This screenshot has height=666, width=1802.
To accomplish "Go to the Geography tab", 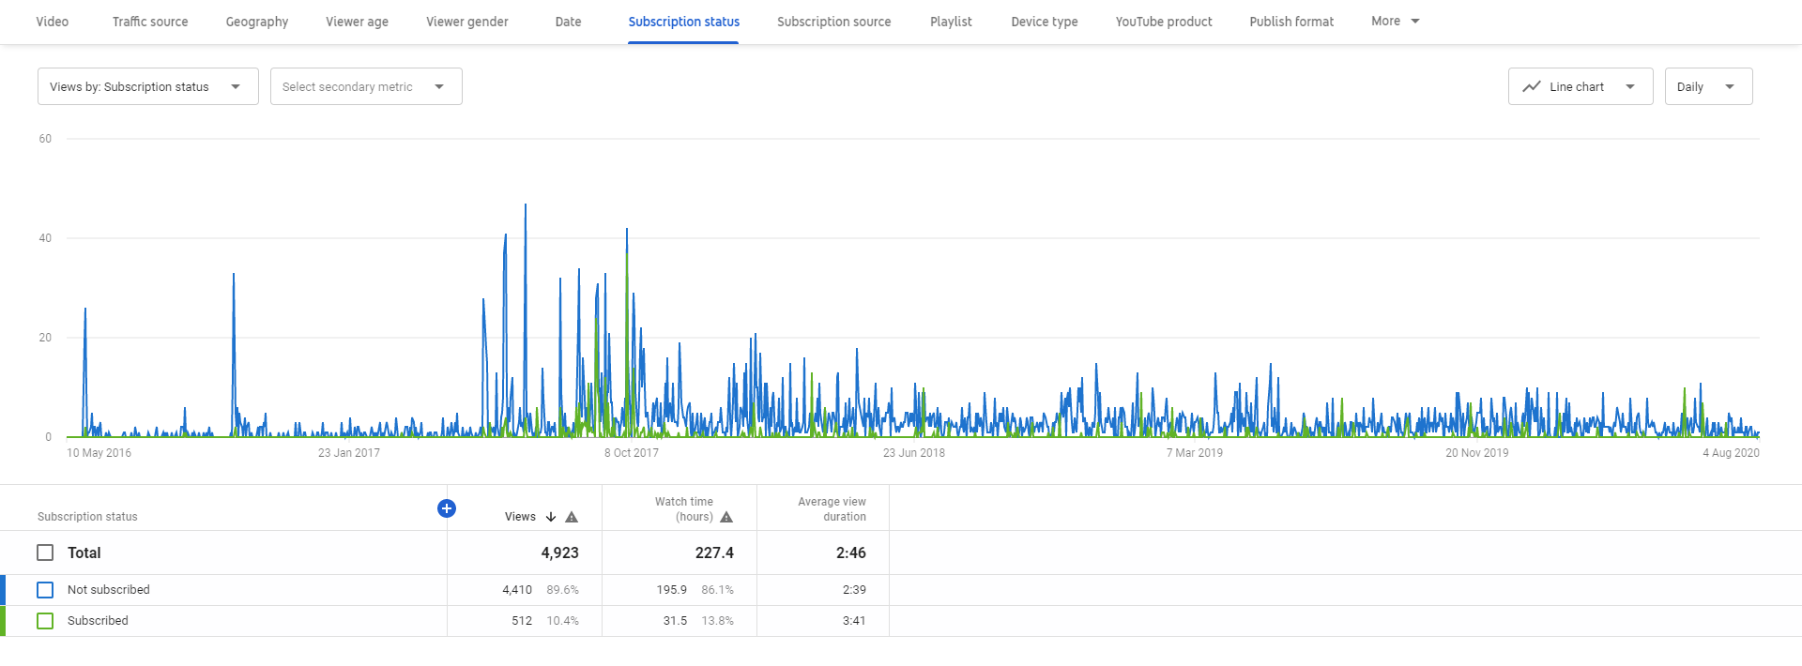I will (x=256, y=22).
